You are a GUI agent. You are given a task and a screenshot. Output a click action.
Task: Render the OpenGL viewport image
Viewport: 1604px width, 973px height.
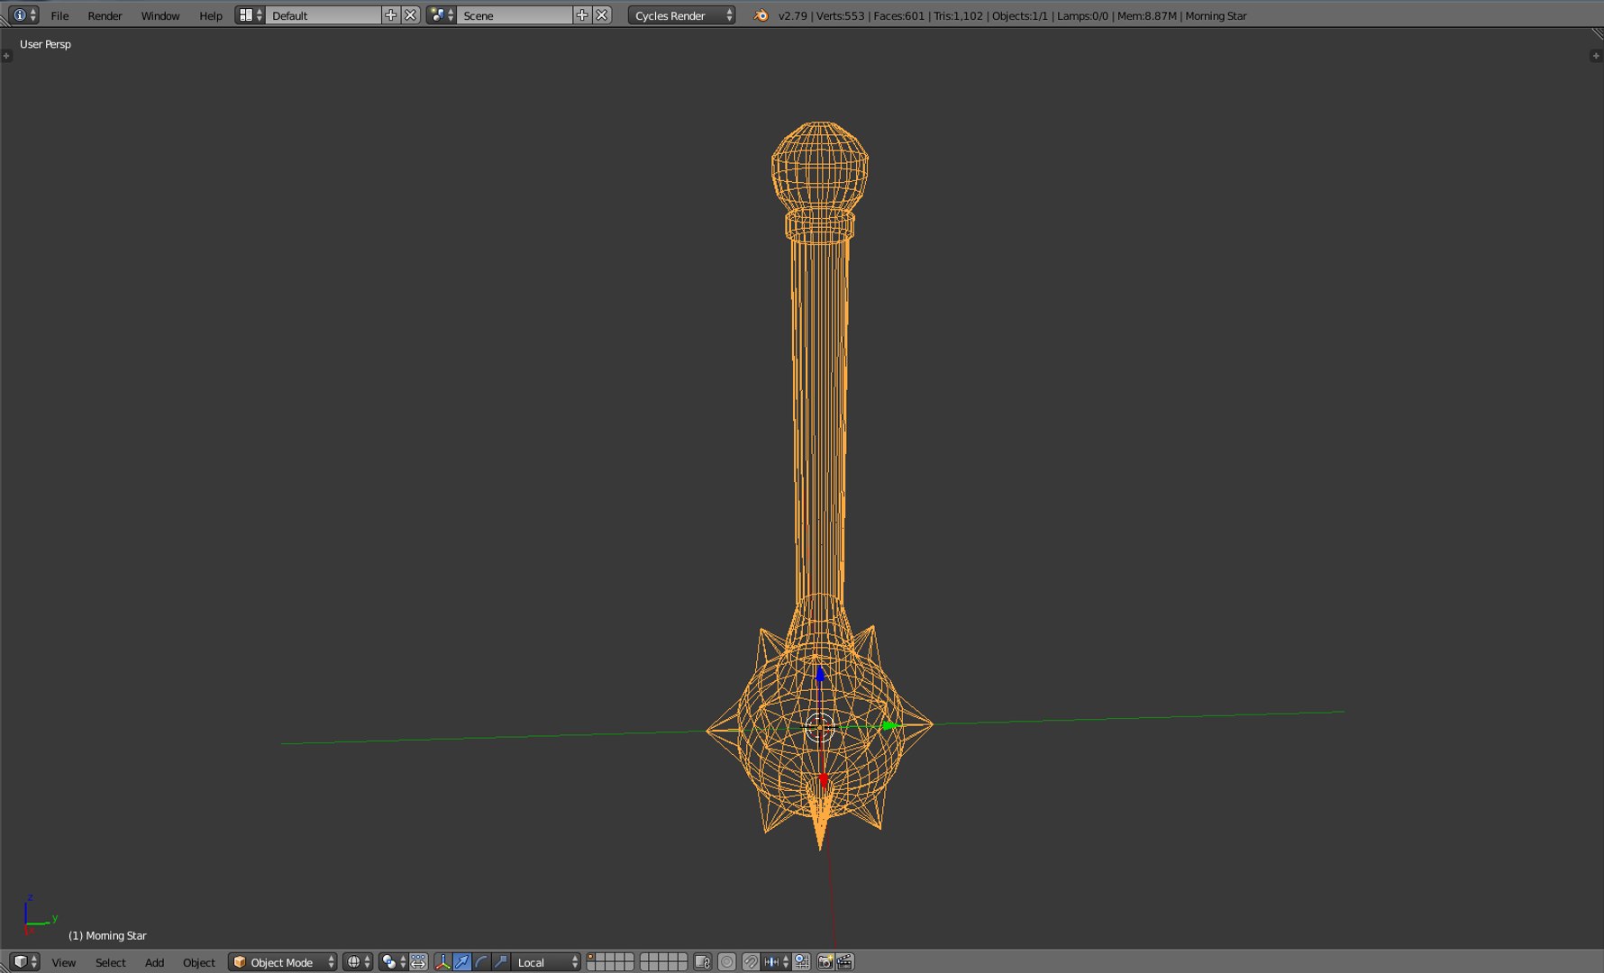point(825,962)
